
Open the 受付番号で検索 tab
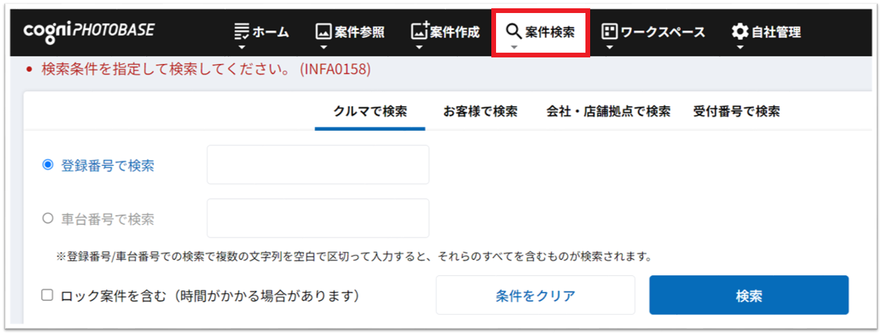point(736,111)
